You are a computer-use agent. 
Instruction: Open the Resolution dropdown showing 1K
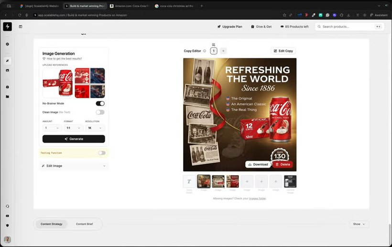tap(95, 128)
